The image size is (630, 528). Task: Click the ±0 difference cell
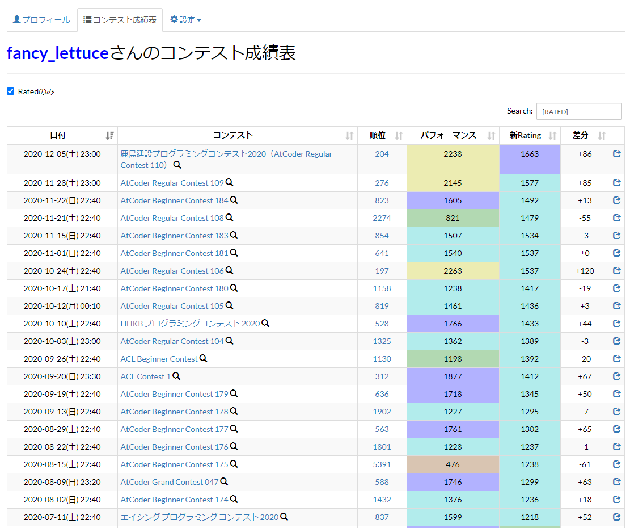tap(585, 253)
